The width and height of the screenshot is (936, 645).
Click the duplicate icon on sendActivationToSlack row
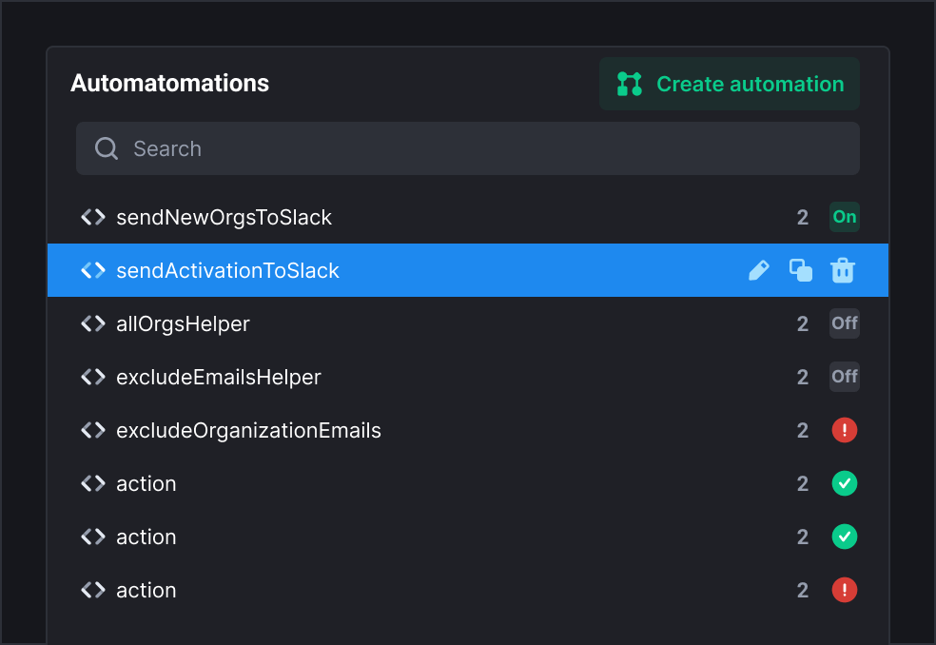801,270
